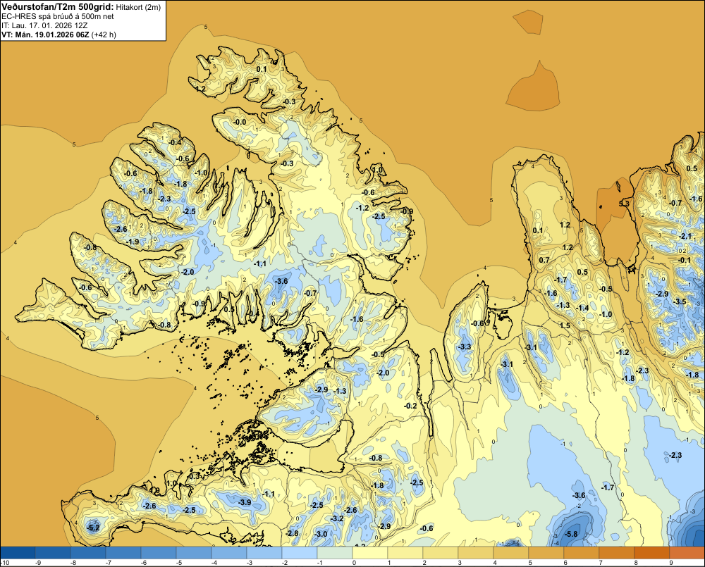Click the '7' legend scale label
Screen dimensions: 705x567
point(600,563)
